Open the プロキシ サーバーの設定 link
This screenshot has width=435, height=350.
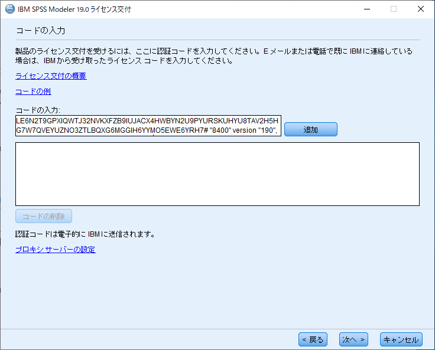coord(56,250)
